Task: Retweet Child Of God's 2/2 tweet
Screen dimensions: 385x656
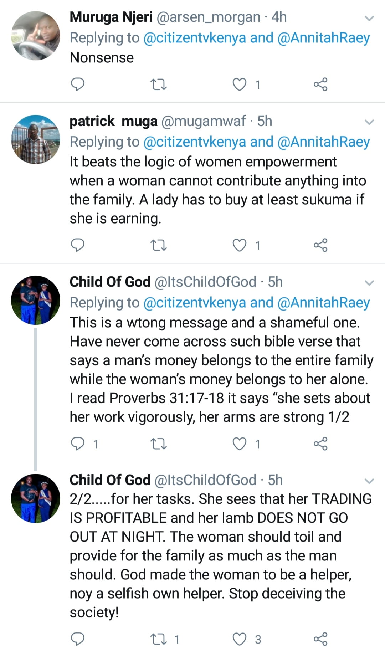Action: 159,639
